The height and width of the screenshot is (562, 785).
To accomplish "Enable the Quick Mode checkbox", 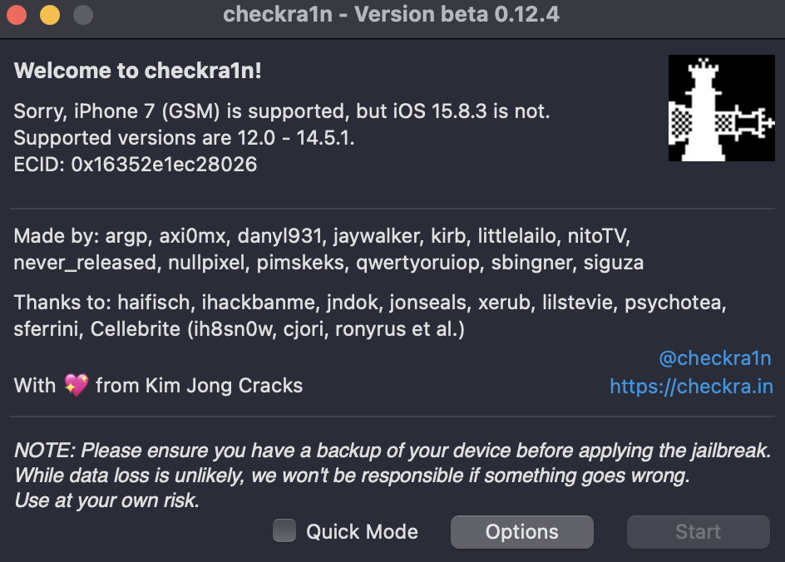I will 284,530.
